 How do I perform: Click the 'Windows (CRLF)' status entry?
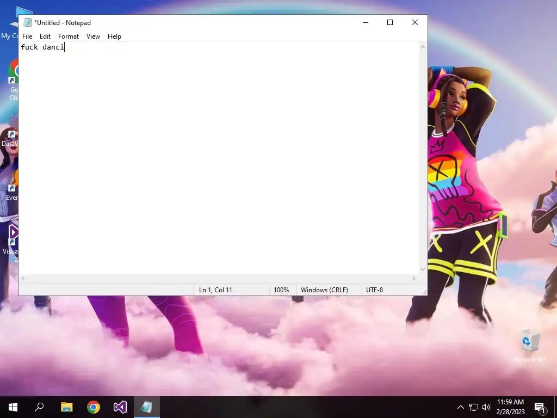[x=324, y=290]
